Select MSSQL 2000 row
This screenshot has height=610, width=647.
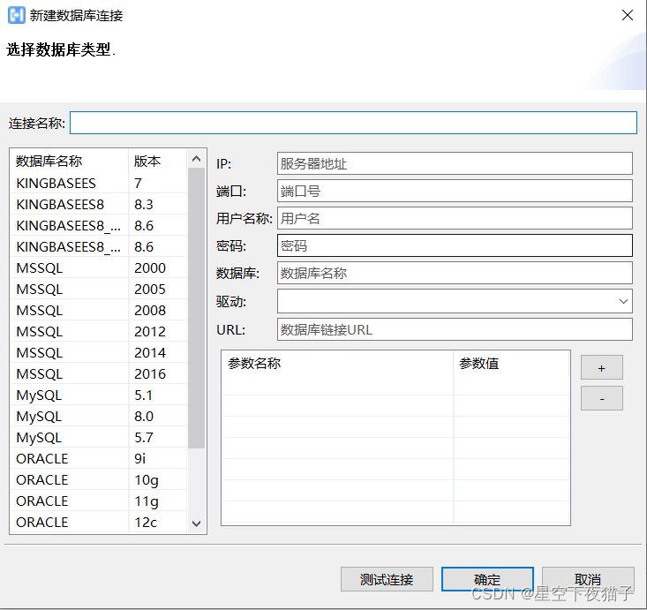tap(99, 267)
